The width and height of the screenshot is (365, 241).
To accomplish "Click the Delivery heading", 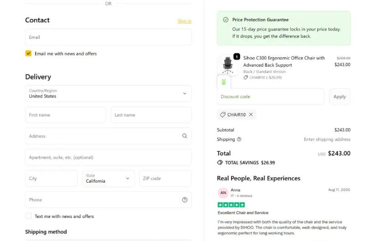I will pyautogui.click(x=38, y=77).
